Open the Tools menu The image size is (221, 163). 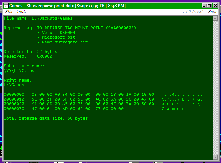[21, 12]
